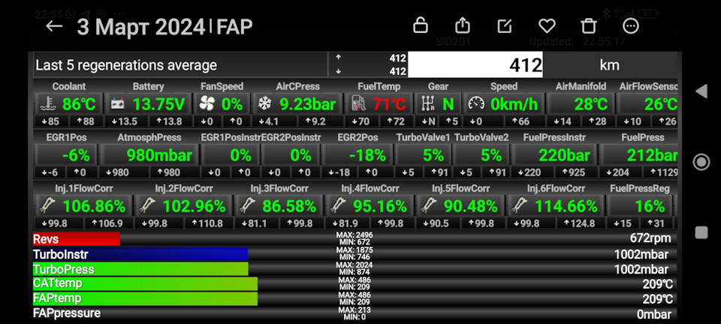Tap the 412 km average value field
Viewport: 721px width, 324px height.
click(x=475, y=65)
